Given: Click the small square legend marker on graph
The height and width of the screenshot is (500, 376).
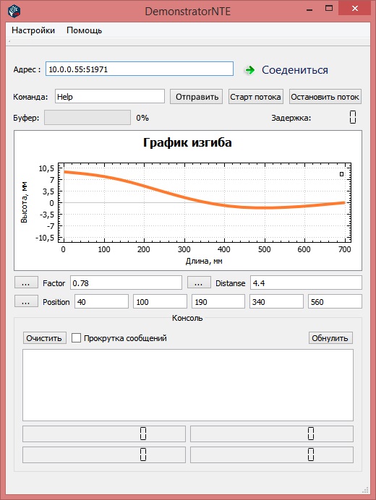Looking at the screenshot, I should tap(341, 174).
